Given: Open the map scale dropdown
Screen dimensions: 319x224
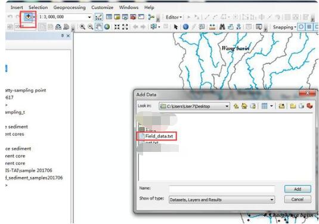Looking at the screenshot, I should pyautogui.click(x=89, y=17).
